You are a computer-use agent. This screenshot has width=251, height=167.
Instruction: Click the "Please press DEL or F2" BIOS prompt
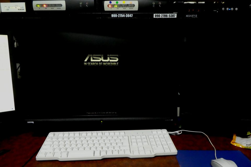(101, 113)
